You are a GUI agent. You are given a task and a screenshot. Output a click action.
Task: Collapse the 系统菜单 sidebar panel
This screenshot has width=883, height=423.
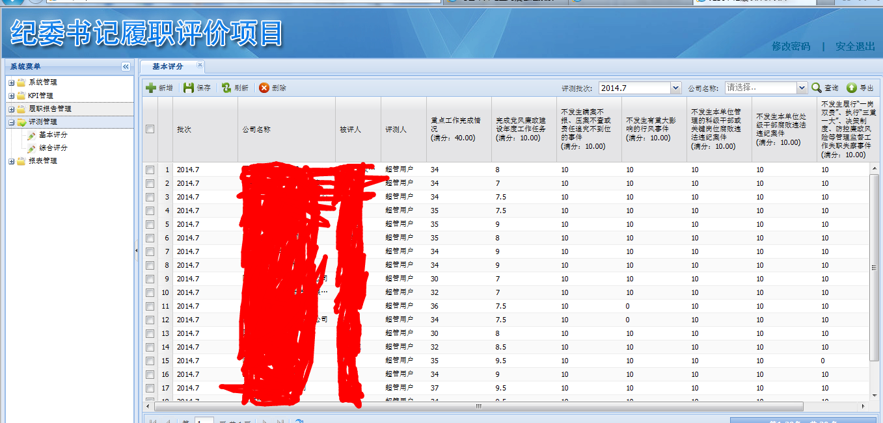(x=126, y=66)
